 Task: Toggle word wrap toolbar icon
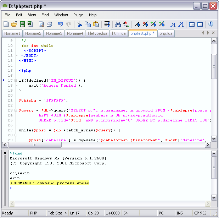pos(107,24)
